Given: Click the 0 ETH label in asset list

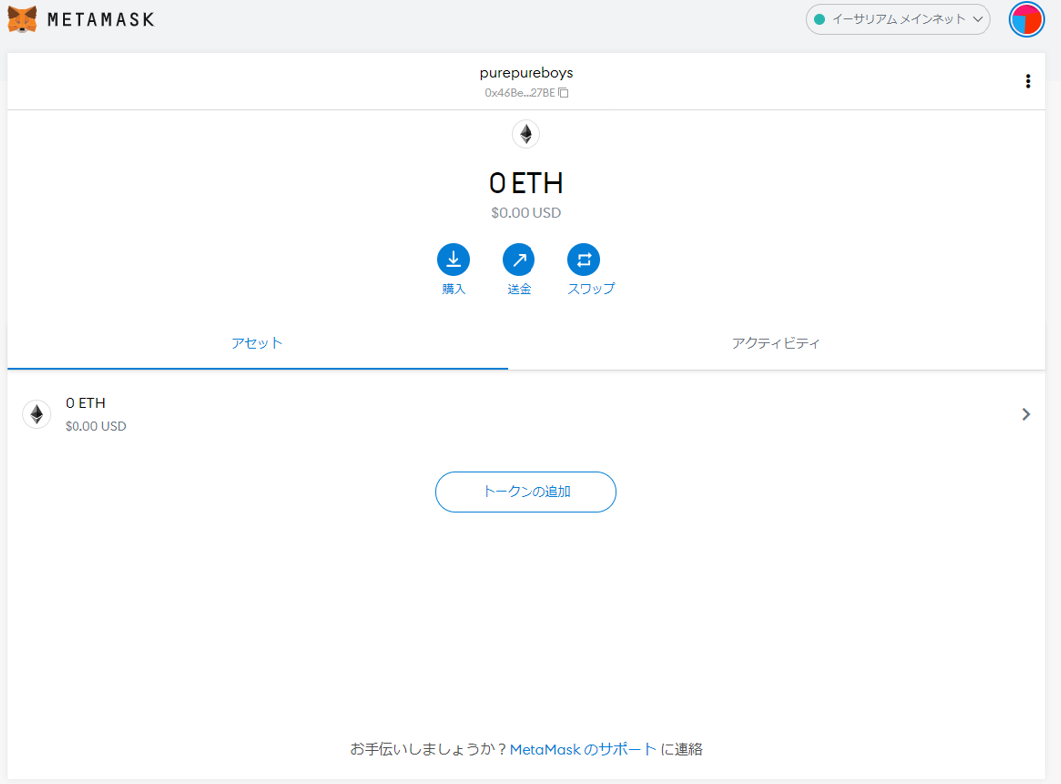Looking at the screenshot, I should tap(85, 403).
